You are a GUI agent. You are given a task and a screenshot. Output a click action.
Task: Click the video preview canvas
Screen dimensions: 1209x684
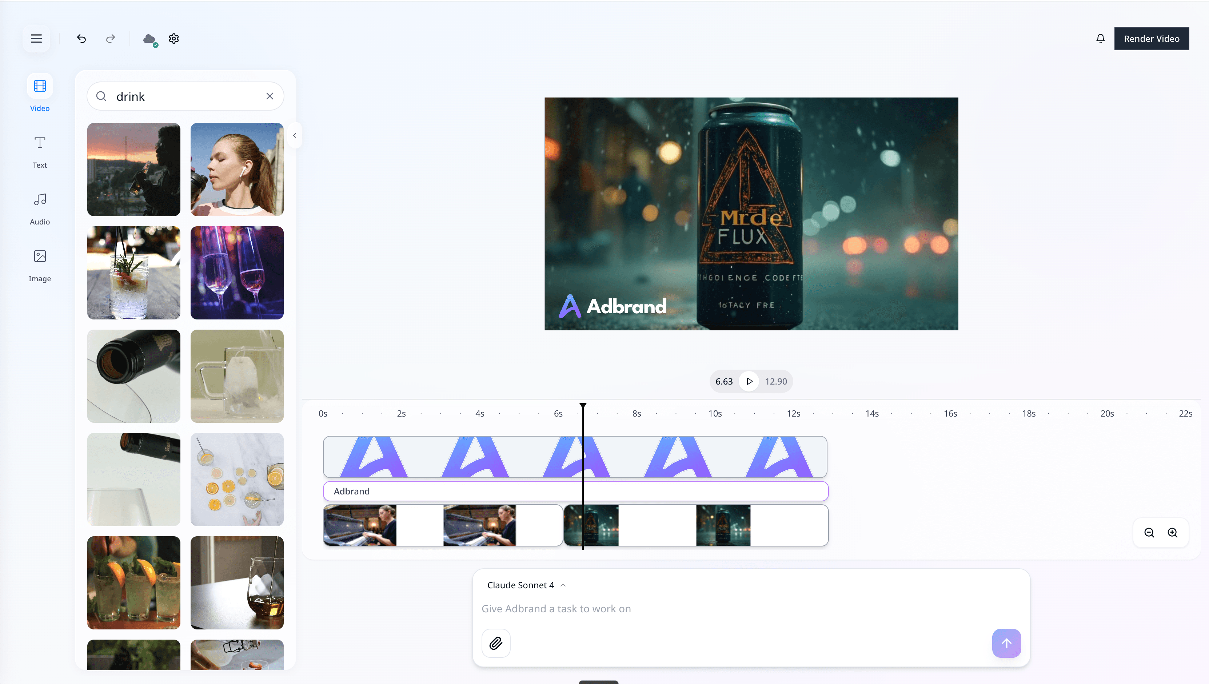tap(751, 214)
